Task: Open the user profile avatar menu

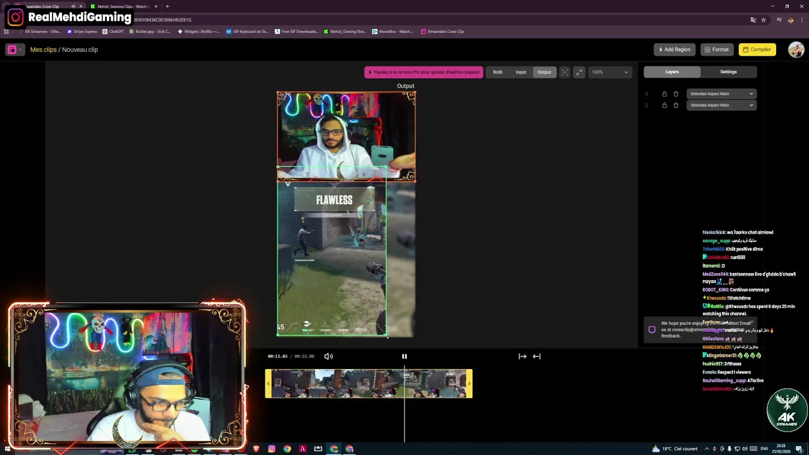Action: point(796,49)
